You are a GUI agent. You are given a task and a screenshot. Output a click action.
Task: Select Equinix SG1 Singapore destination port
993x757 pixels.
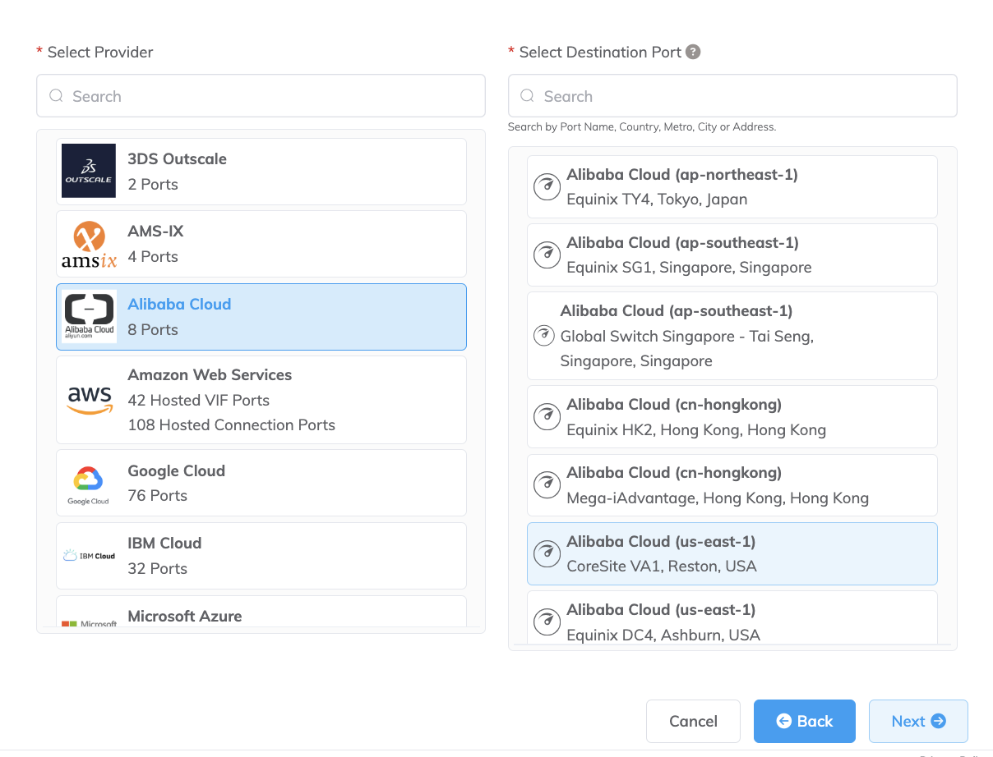(732, 255)
